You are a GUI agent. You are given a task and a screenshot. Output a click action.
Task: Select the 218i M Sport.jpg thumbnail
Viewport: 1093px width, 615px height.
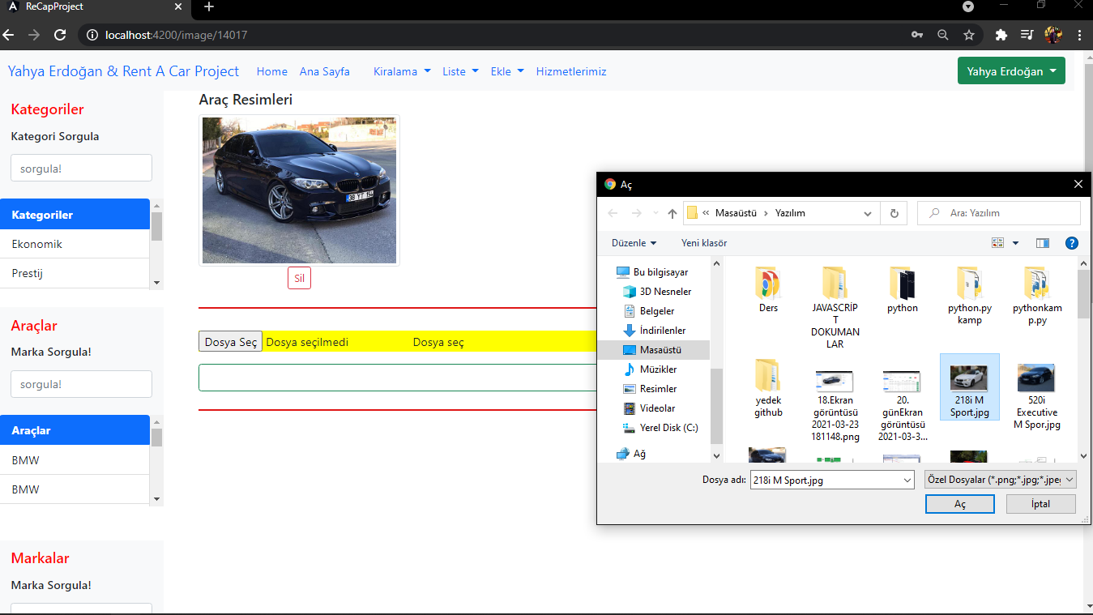(969, 387)
